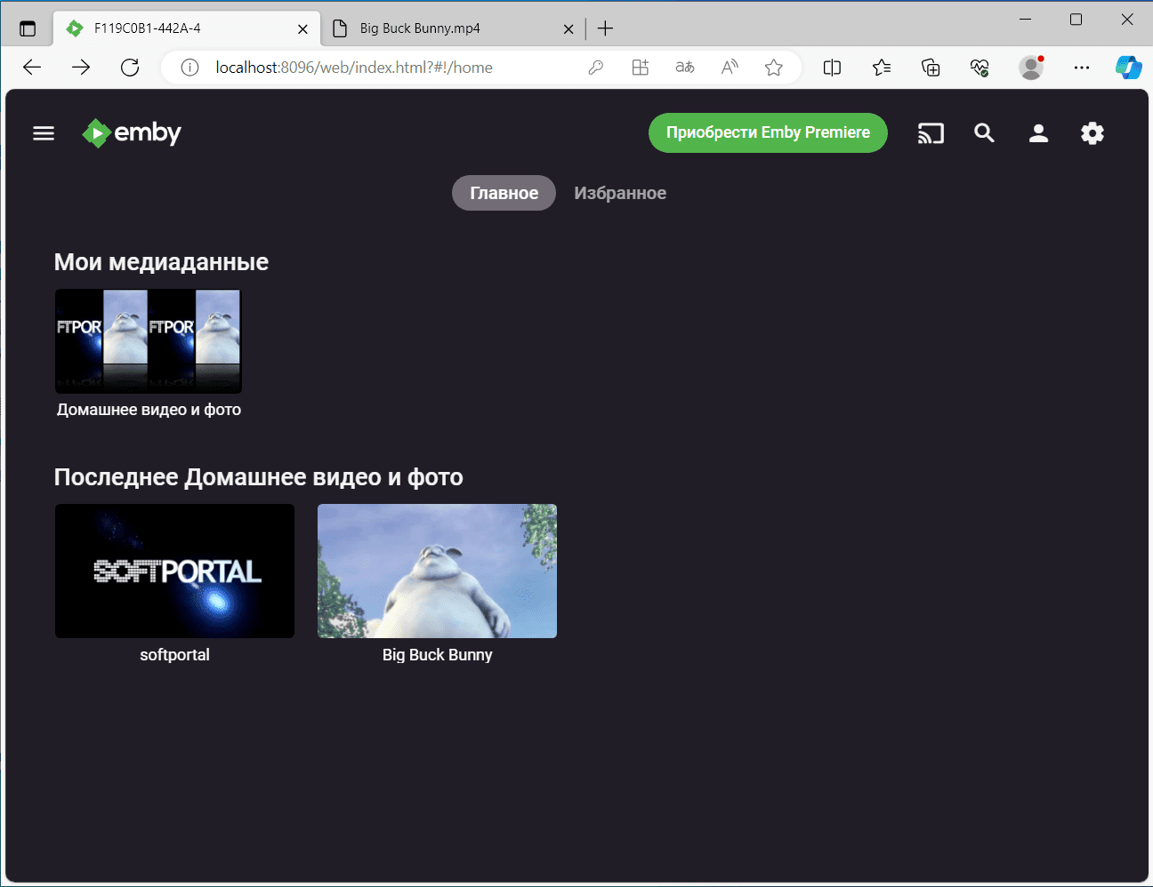Open the Emby search icon
1153x887 pixels.
click(984, 133)
